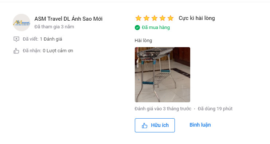Click the Đã nhận: 0 Lượt cảm ơn text
Screen dimensions: 270x144
coord(48,51)
